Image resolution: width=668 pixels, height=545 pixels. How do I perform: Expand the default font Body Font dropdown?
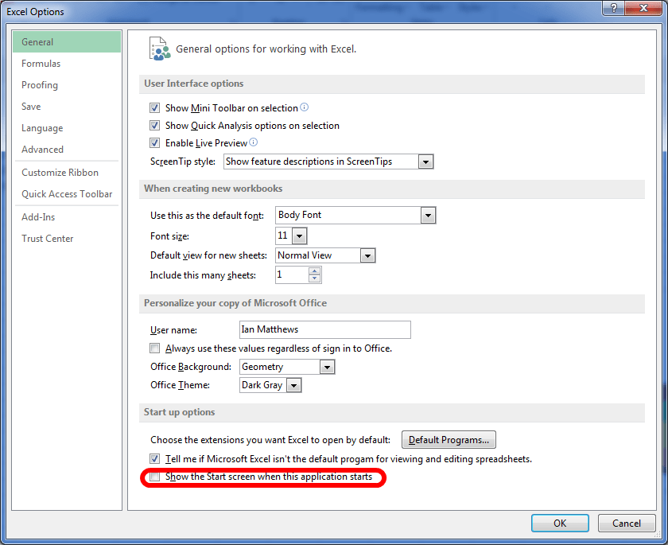pos(428,215)
